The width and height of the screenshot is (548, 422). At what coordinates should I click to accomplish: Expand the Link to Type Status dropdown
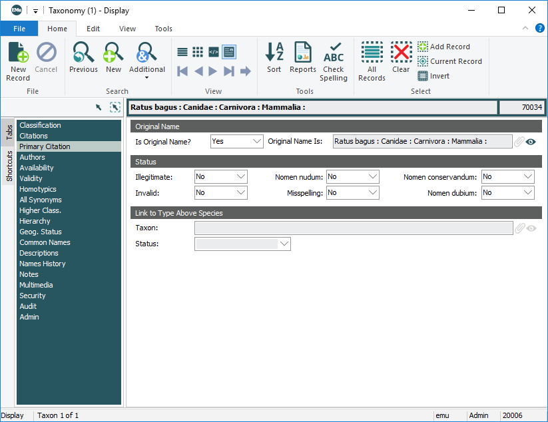click(284, 244)
